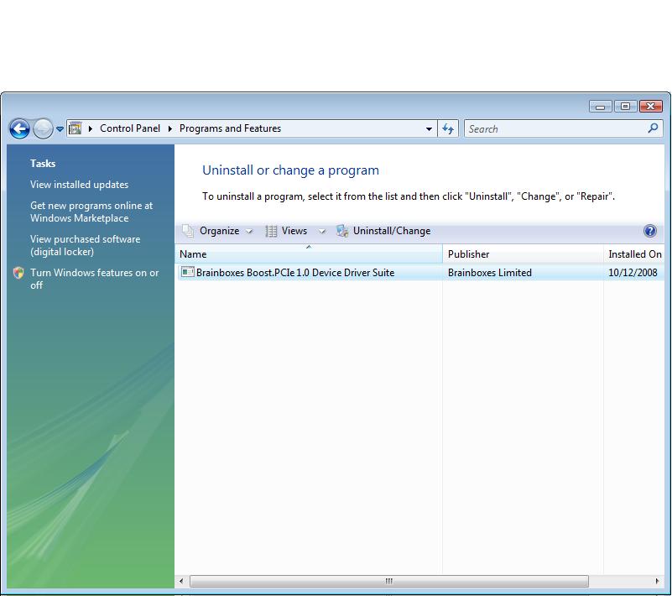Click the Brainboxes program list icon
This screenshot has width=672, height=596.
click(187, 272)
